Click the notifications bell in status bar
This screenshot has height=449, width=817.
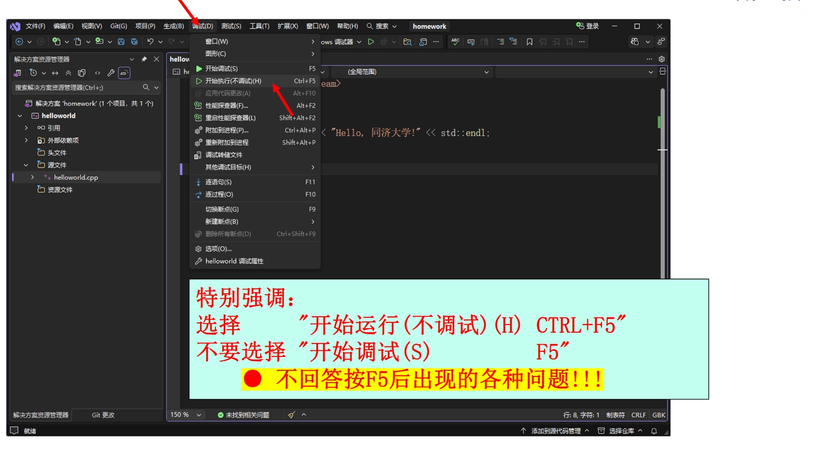point(654,431)
